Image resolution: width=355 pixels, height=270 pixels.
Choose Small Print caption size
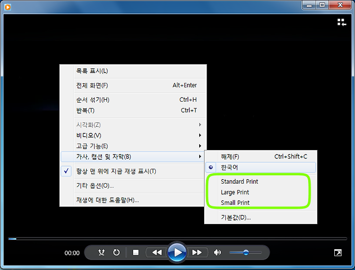click(261, 203)
